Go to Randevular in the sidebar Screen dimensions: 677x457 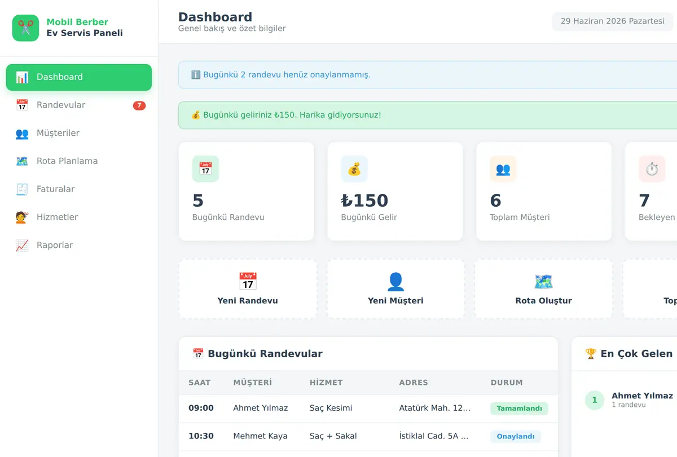pos(79,105)
